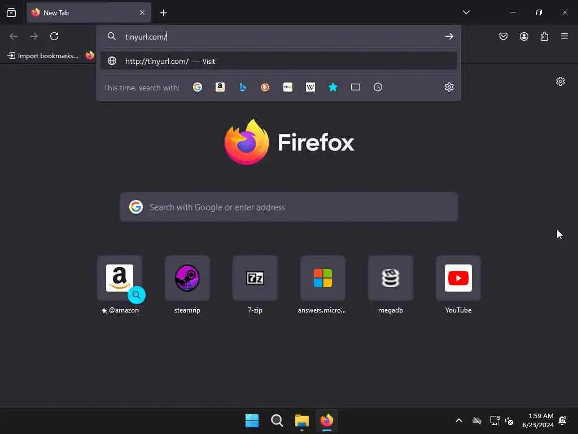Click the Search with Google box on the page
This screenshot has height=434, width=578.
coord(289,207)
